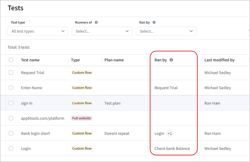
Task: Open the Ran by filter dropdown
Action: point(166,31)
